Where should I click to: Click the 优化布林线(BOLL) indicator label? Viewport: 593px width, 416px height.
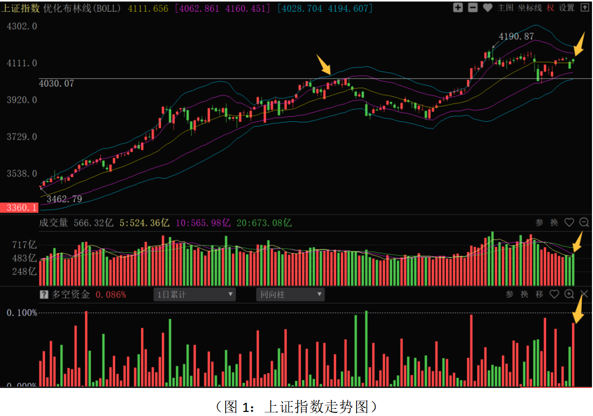coord(83,8)
